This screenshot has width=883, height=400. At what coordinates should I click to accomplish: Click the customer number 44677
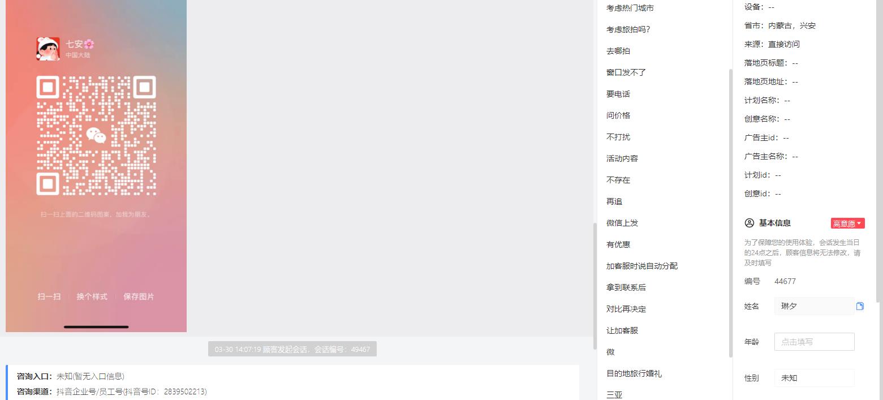pos(785,281)
